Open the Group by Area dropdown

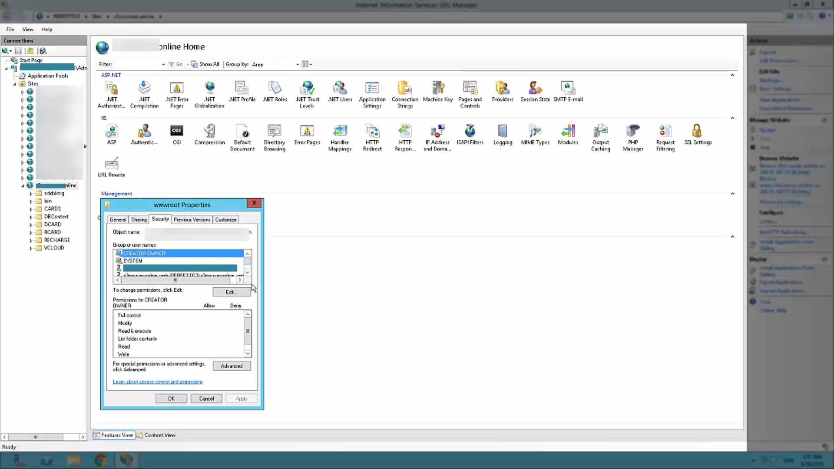[298, 64]
